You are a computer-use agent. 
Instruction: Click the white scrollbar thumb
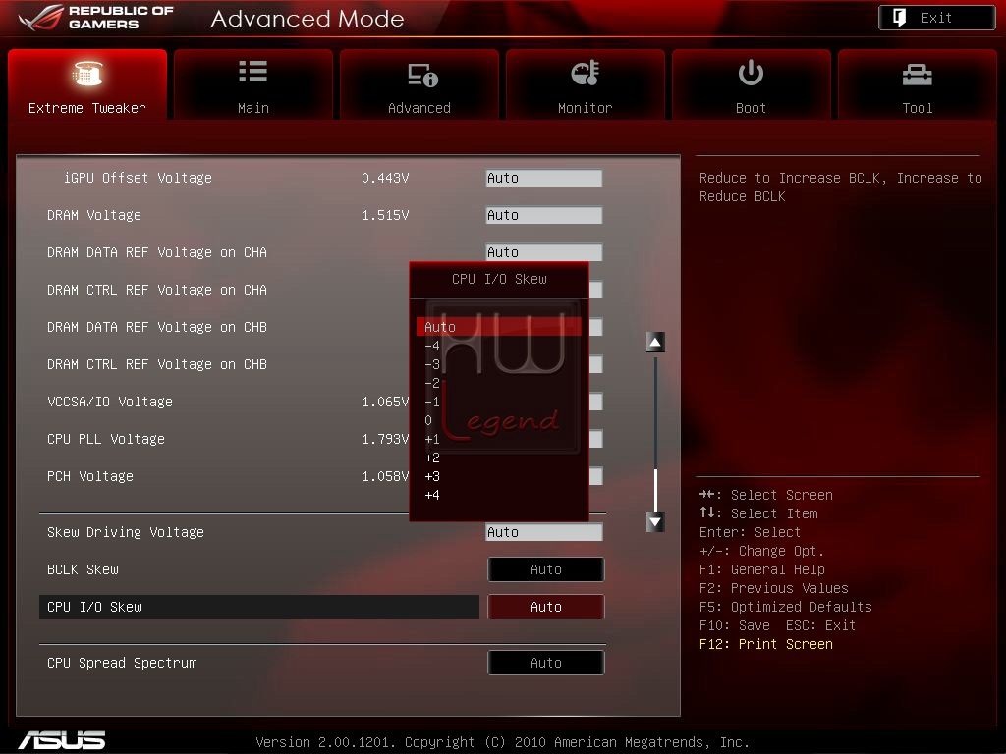[x=655, y=490]
